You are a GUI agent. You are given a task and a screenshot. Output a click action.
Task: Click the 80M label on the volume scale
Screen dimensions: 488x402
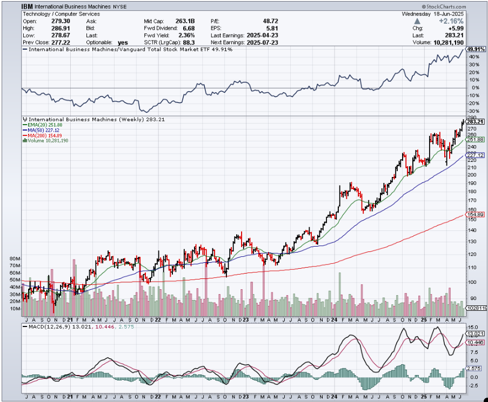(x=15, y=258)
